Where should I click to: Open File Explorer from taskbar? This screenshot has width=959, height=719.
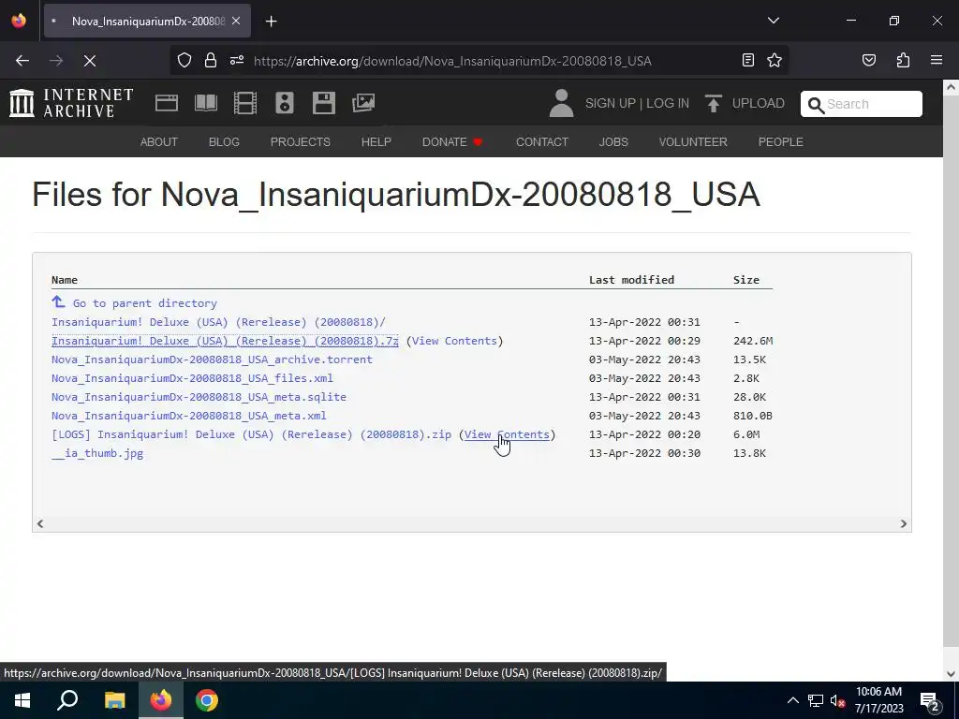pyautogui.click(x=114, y=700)
